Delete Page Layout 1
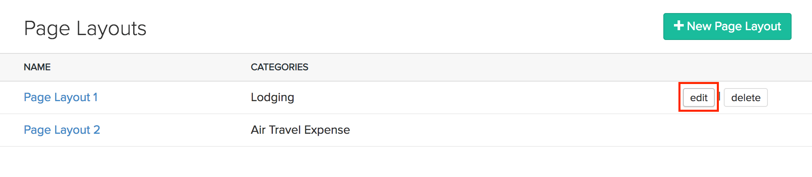 [x=745, y=98]
